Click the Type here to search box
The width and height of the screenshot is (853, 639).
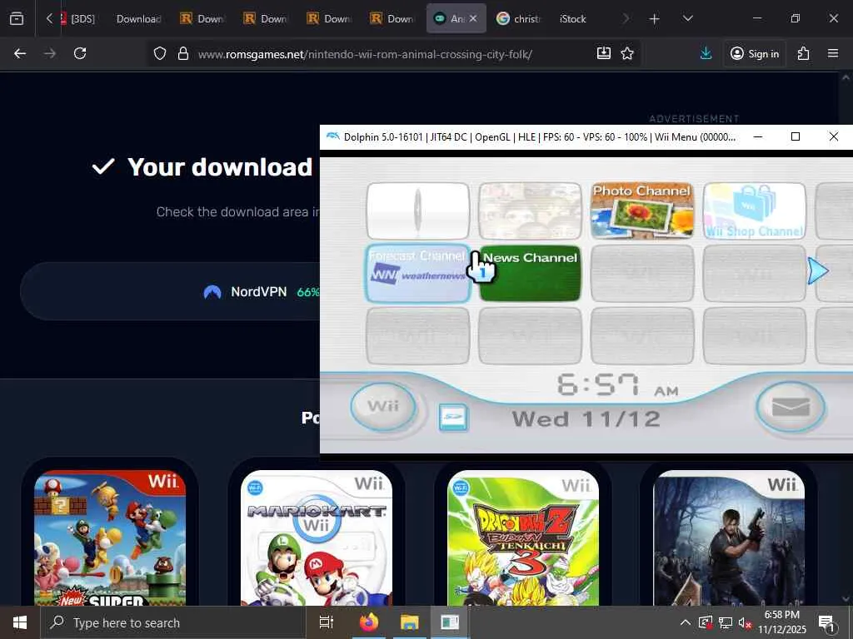coord(172,622)
